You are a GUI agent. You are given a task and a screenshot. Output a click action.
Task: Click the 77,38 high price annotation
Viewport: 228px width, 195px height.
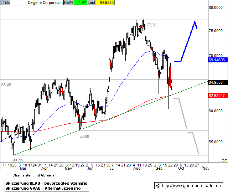pos(151,25)
